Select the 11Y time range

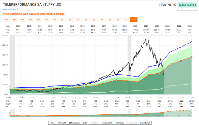(46, 20)
